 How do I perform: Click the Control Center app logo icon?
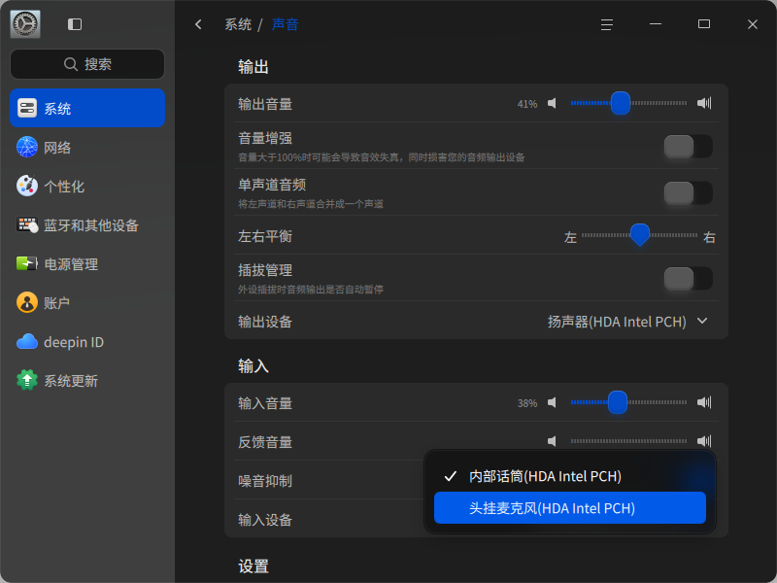25,23
